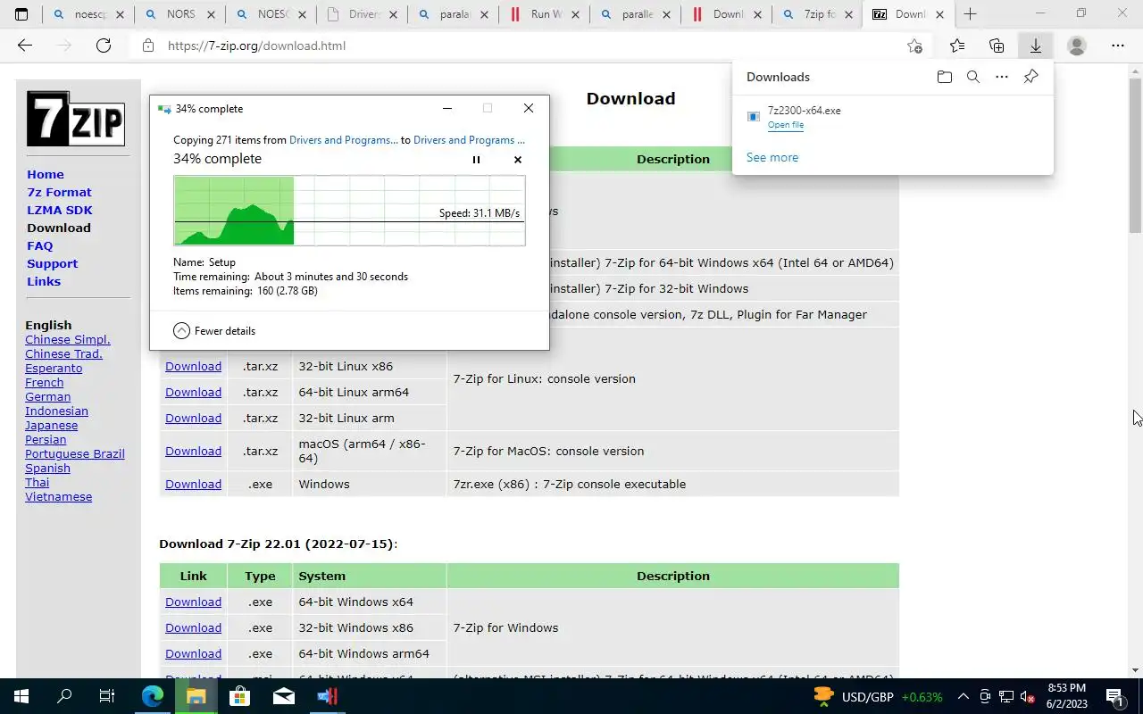Download the 64-bit Linux arm64 tar.xz
This screenshot has width=1143, height=714.
[193, 392]
